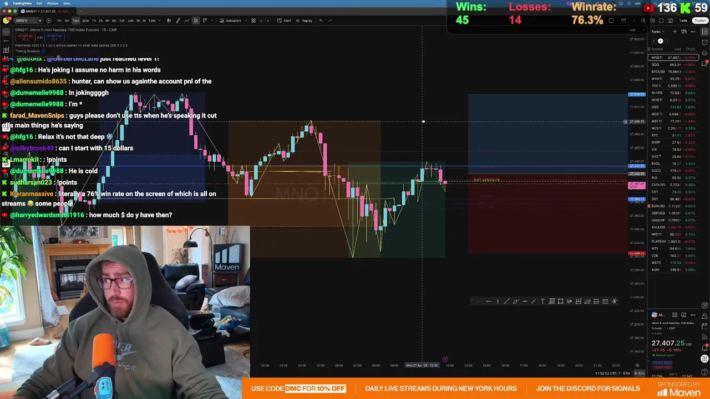
Task: Toggle the ETH session button
Action: [626, 374]
